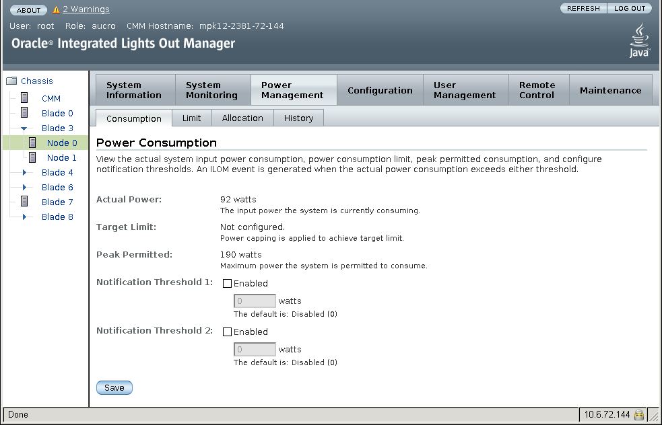The image size is (662, 425).
Task: Click the CMM server icon
Action: pos(24,98)
